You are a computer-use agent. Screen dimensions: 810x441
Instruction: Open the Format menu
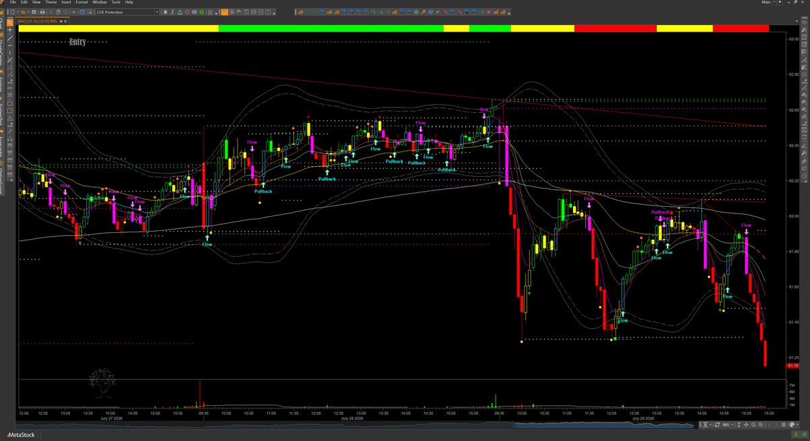(x=82, y=2)
